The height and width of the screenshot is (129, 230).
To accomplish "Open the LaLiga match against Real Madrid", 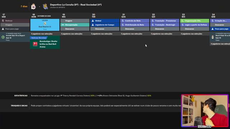I will coord(45,25).
